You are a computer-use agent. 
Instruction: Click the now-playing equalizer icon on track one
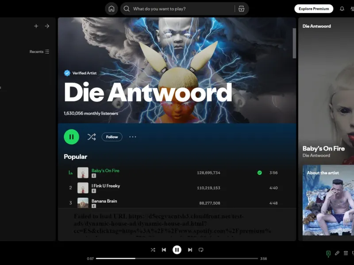[70, 173]
